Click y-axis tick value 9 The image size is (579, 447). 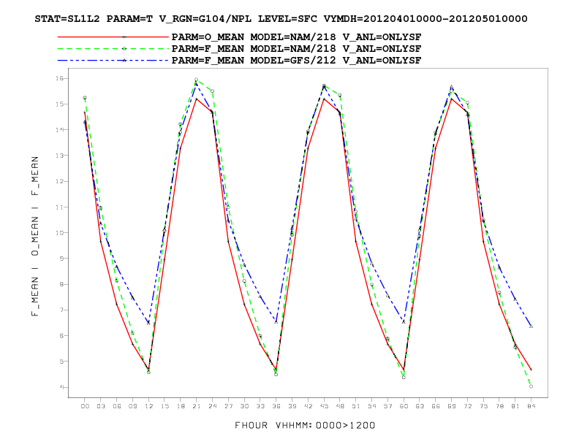61,259
